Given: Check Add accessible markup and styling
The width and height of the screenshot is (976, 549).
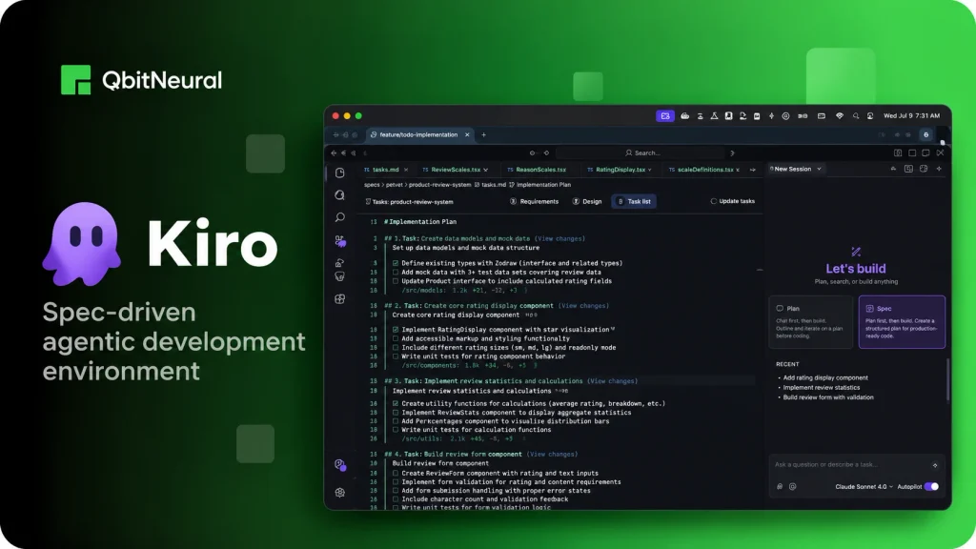Looking at the screenshot, I should [x=396, y=338].
